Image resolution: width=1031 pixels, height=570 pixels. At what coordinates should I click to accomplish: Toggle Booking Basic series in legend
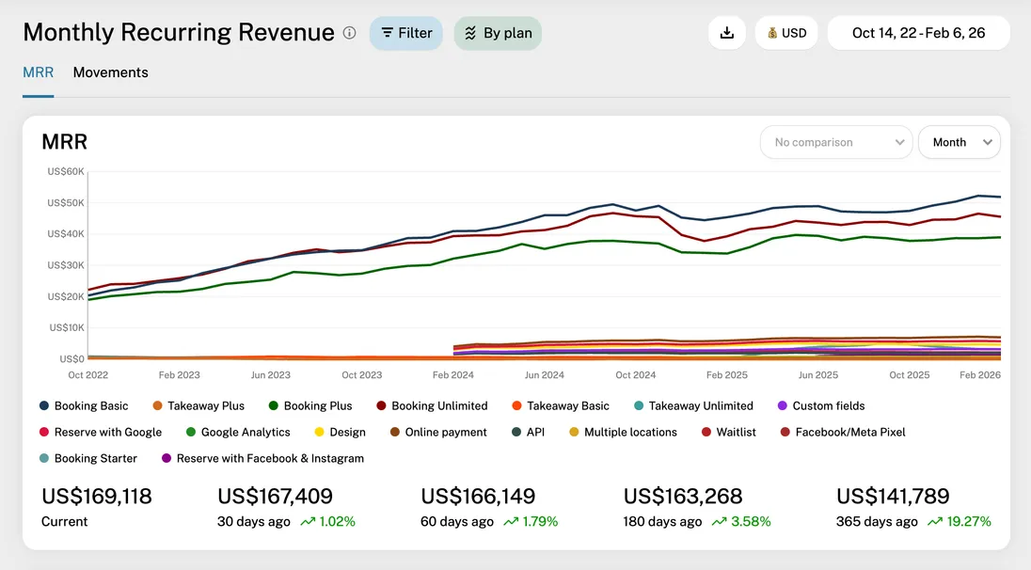tap(84, 405)
